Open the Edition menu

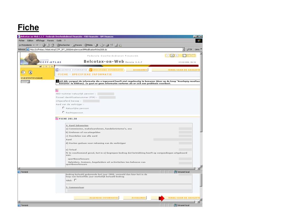coord(30,41)
